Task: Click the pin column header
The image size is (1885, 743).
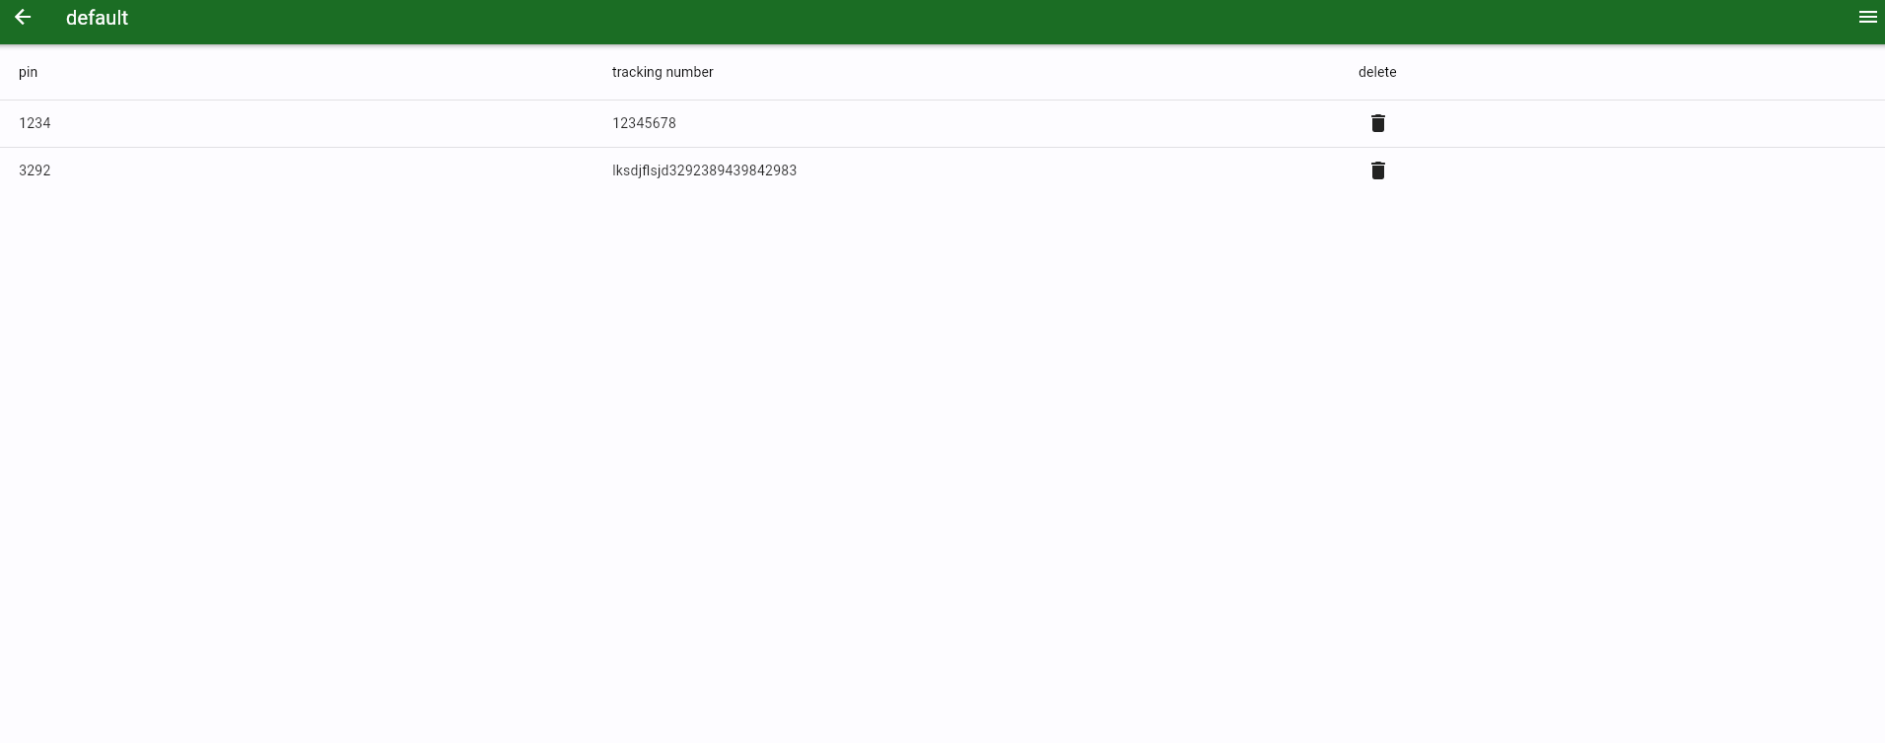Action: coord(29,72)
